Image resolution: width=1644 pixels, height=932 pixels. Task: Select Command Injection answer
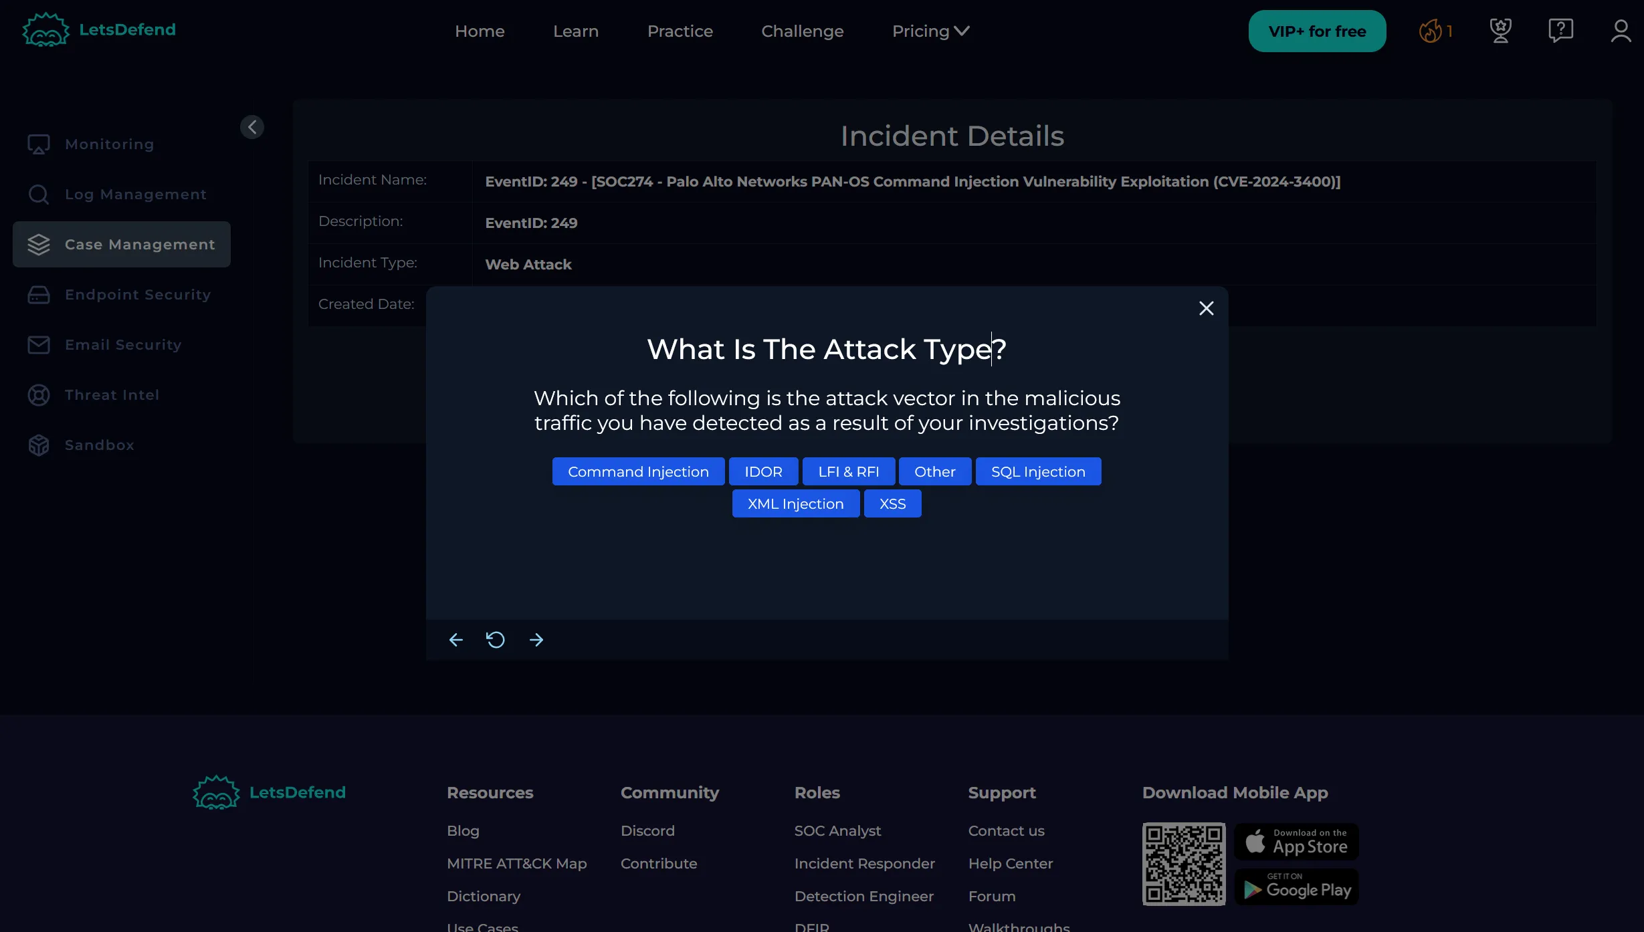(x=637, y=471)
